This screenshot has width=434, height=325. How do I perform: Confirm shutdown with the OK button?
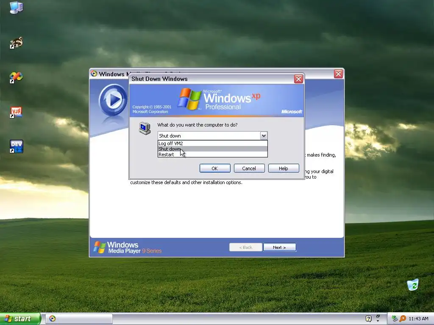[215, 168]
